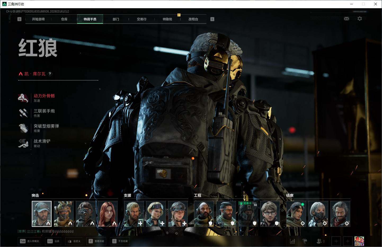Image resolution: width=382 pixels, height=247 pixels.
Task: Click the flag icon in bottom bar
Action: click(305, 241)
